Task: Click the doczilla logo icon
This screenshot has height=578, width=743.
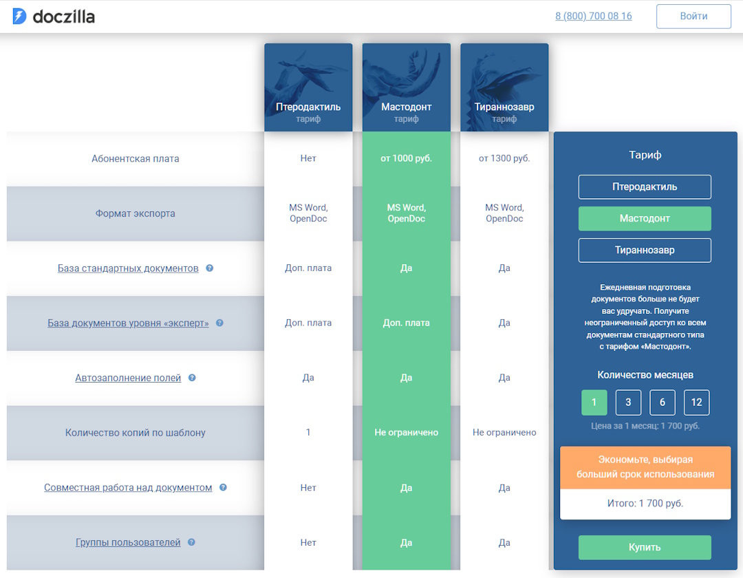Action: pos(20,17)
